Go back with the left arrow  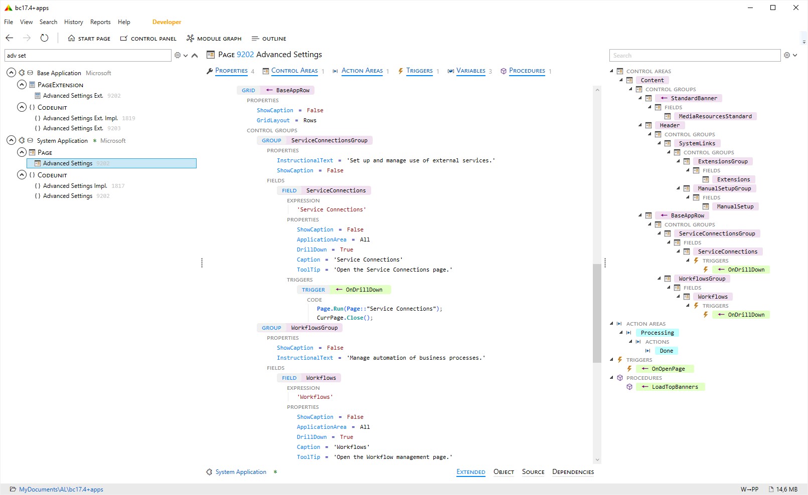[x=10, y=38]
